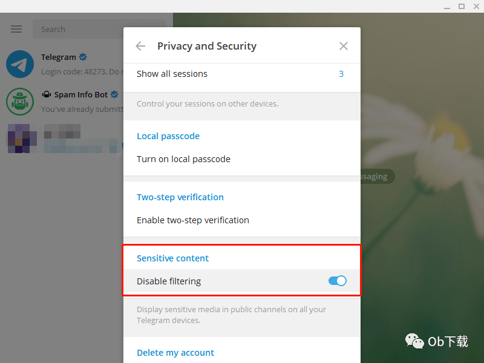Image resolution: width=484 pixels, height=363 pixels.
Task: Click Telegram's verified badge icon
Action: click(x=83, y=57)
